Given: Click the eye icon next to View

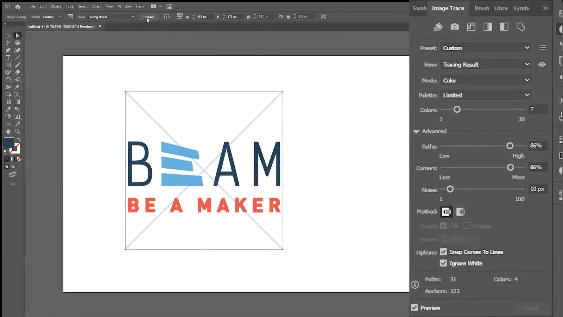Looking at the screenshot, I should pyautogui.click(x=542, y=64).
